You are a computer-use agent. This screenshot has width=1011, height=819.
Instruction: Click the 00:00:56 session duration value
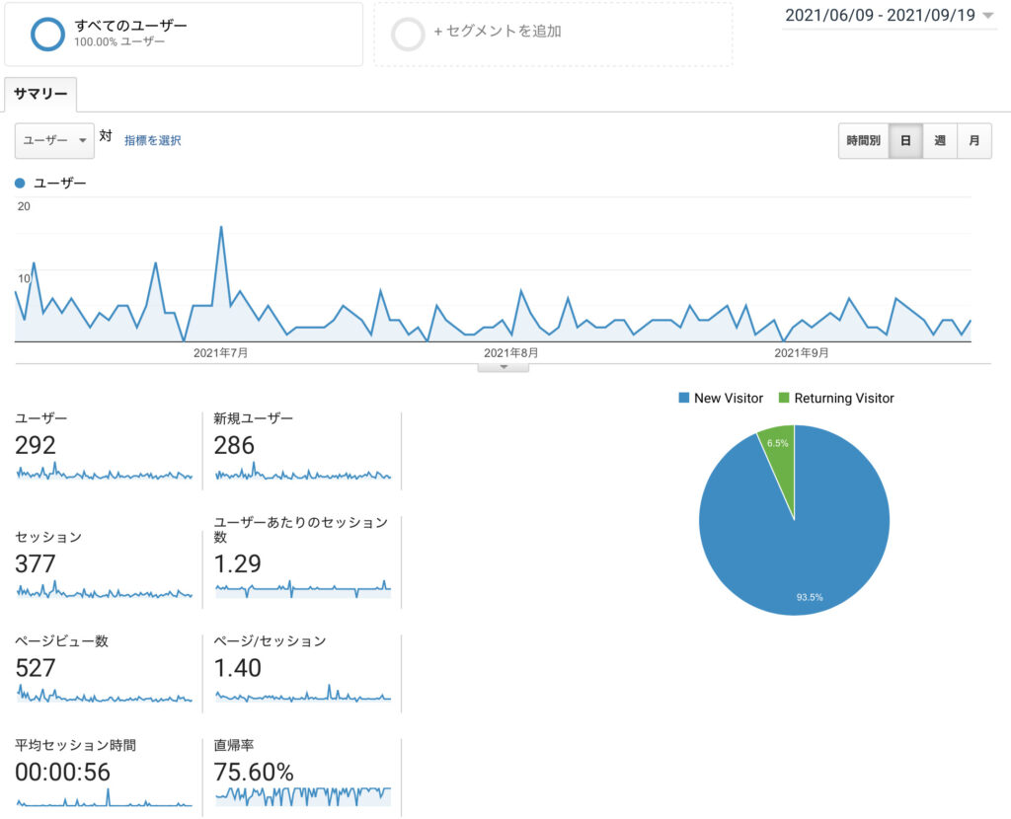[62, 772]
